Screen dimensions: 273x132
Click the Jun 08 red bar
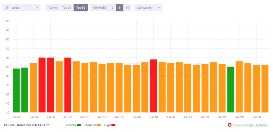point(68,85)
